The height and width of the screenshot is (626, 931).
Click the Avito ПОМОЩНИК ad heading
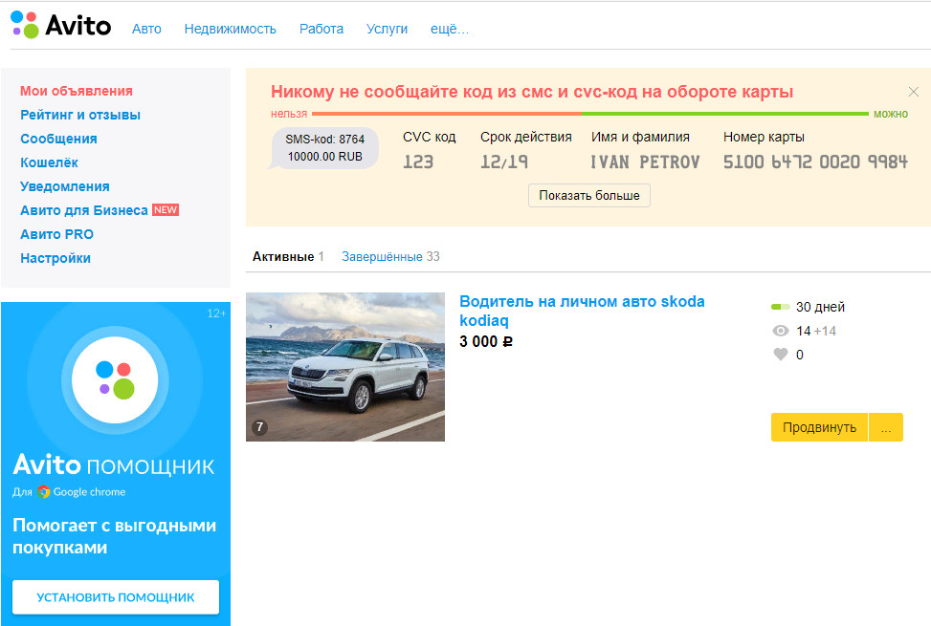[x=114, y=464]
